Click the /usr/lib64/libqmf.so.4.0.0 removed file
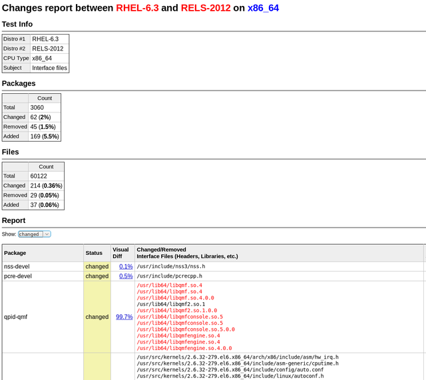Viewport: 426px width, 380px height. [x=175, y=297]
